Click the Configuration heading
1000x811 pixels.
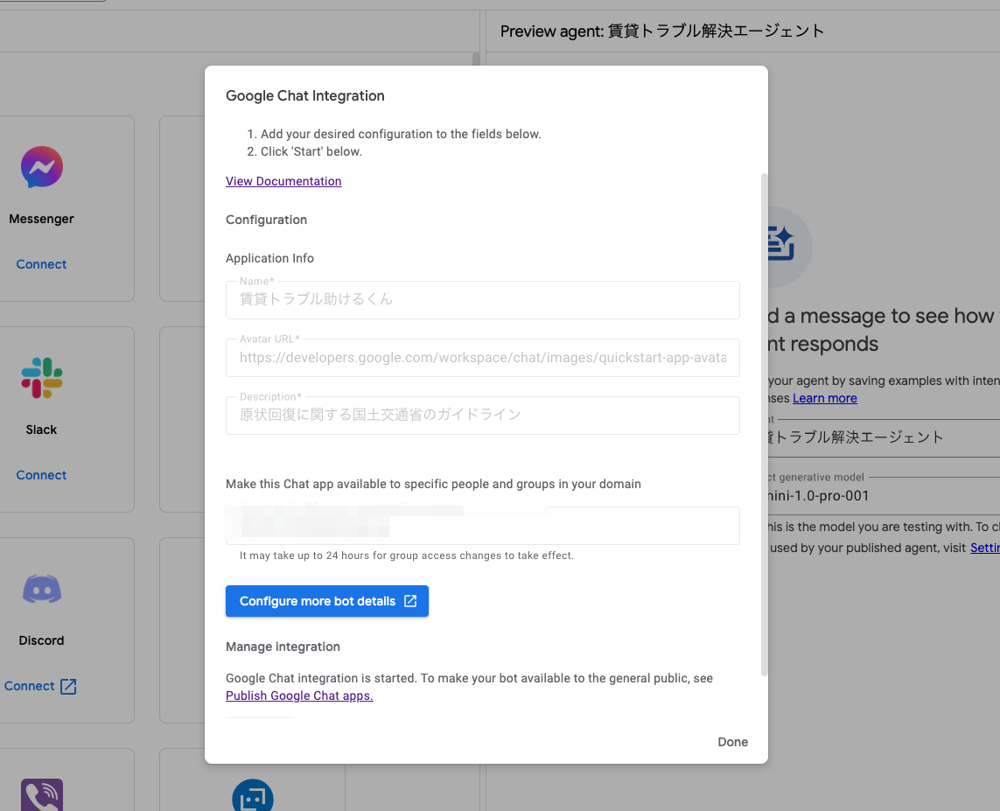tap(266, 220)
